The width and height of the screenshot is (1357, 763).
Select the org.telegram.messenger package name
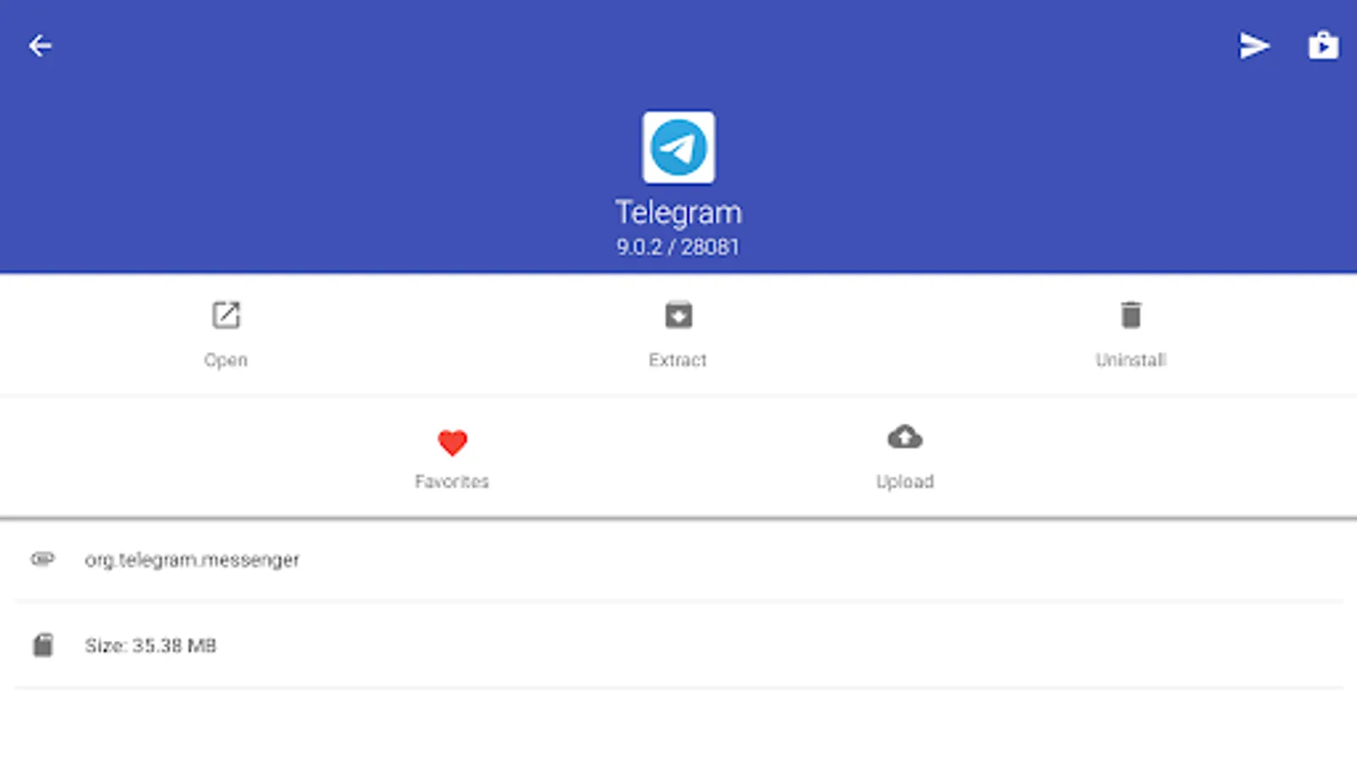click(192, 560)
